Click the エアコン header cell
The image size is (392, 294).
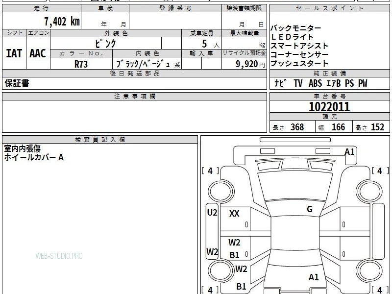click(x=38, y=33)
